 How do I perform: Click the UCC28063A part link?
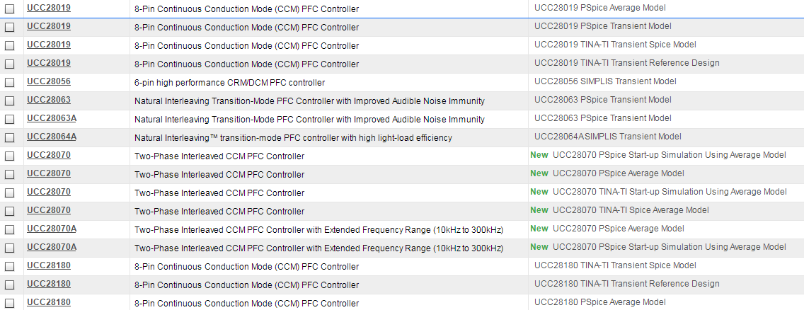coord(52,118)
